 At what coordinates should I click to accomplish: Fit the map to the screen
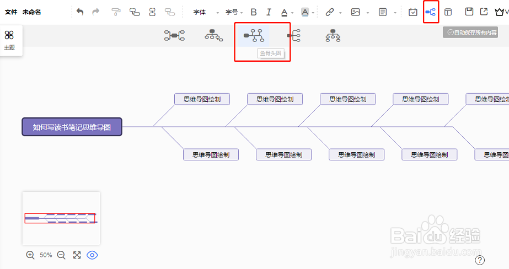[x=77, y=255]
